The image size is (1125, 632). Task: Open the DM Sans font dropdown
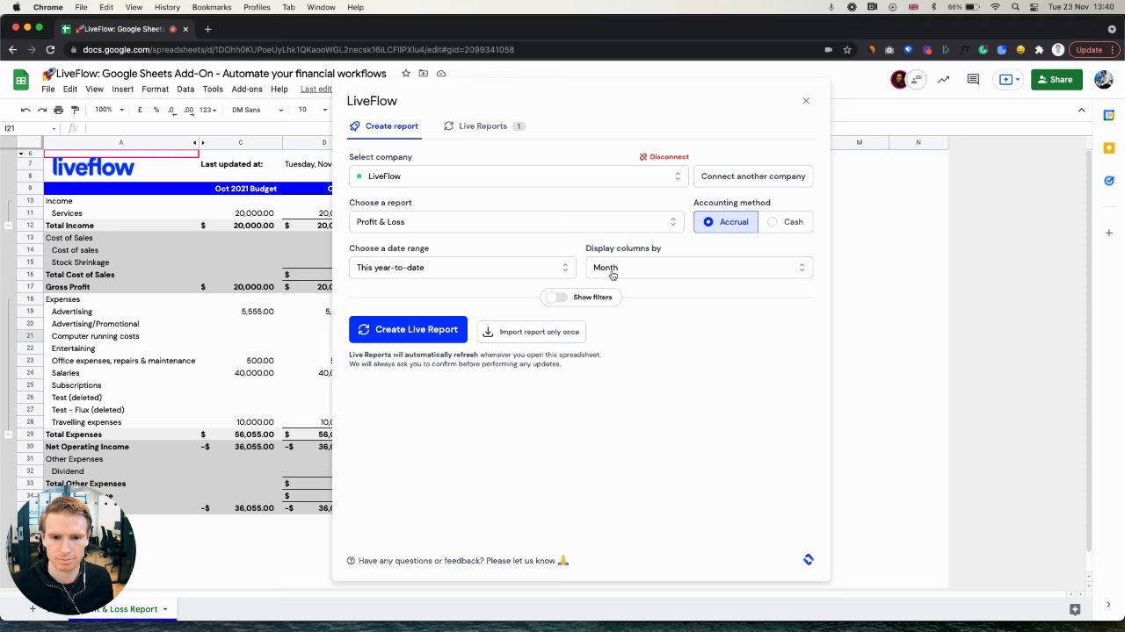pyautogui.click(x=257, y=110)
